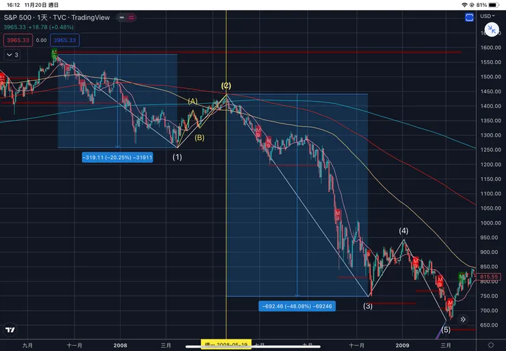Select the Elliott wave label (3)
This screenshot has width=506, height=351.
pyautogui.click(x=368, y=306)
